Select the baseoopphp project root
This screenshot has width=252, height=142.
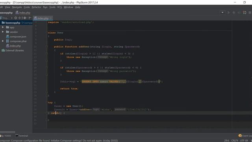[x=16, y=23]
